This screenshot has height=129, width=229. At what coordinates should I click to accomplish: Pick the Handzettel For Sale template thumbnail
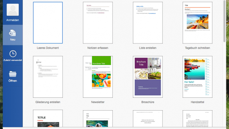[x=197, y=77]
